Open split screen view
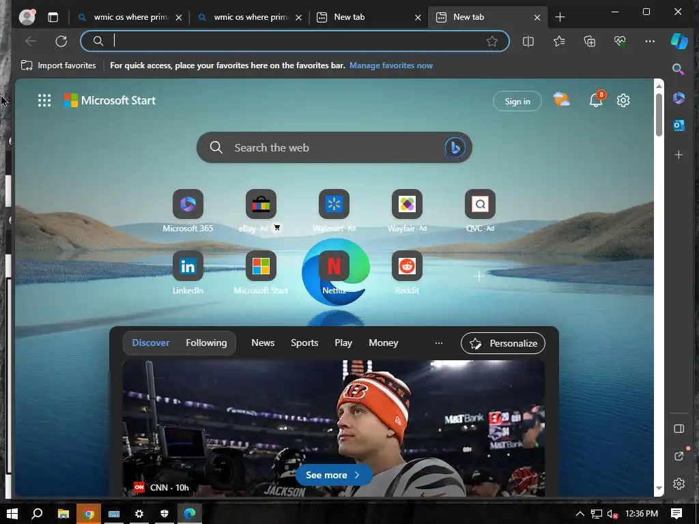This screenshot has width=699, height=524. click(528, 42)
